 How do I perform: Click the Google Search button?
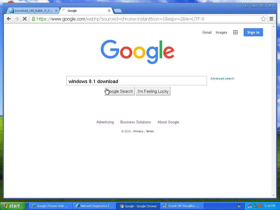119,91
